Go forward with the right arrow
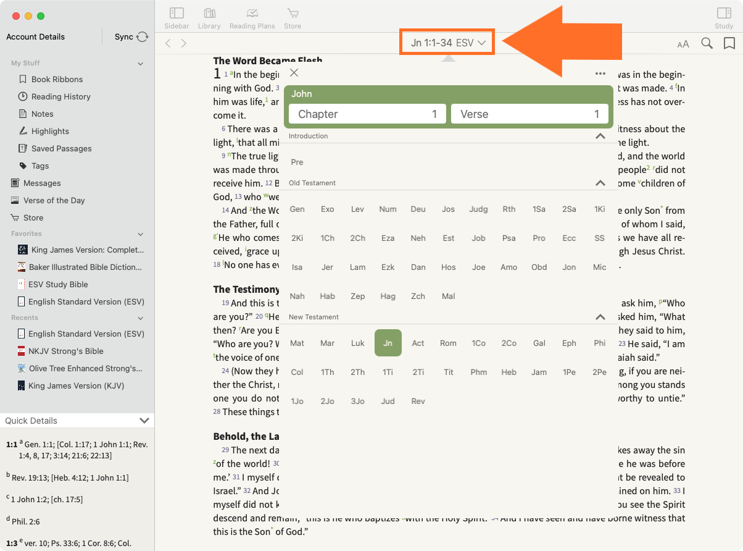The width and height of the screenshot is (743, 551). point(183,43)
